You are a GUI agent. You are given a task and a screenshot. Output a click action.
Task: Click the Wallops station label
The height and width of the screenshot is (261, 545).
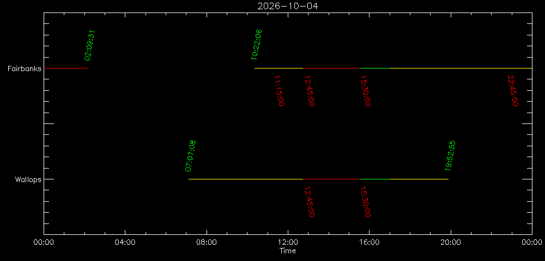(28, 179)
